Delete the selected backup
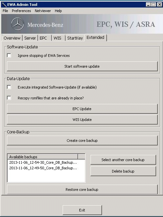The image size is (163, 217). [123, 171]
